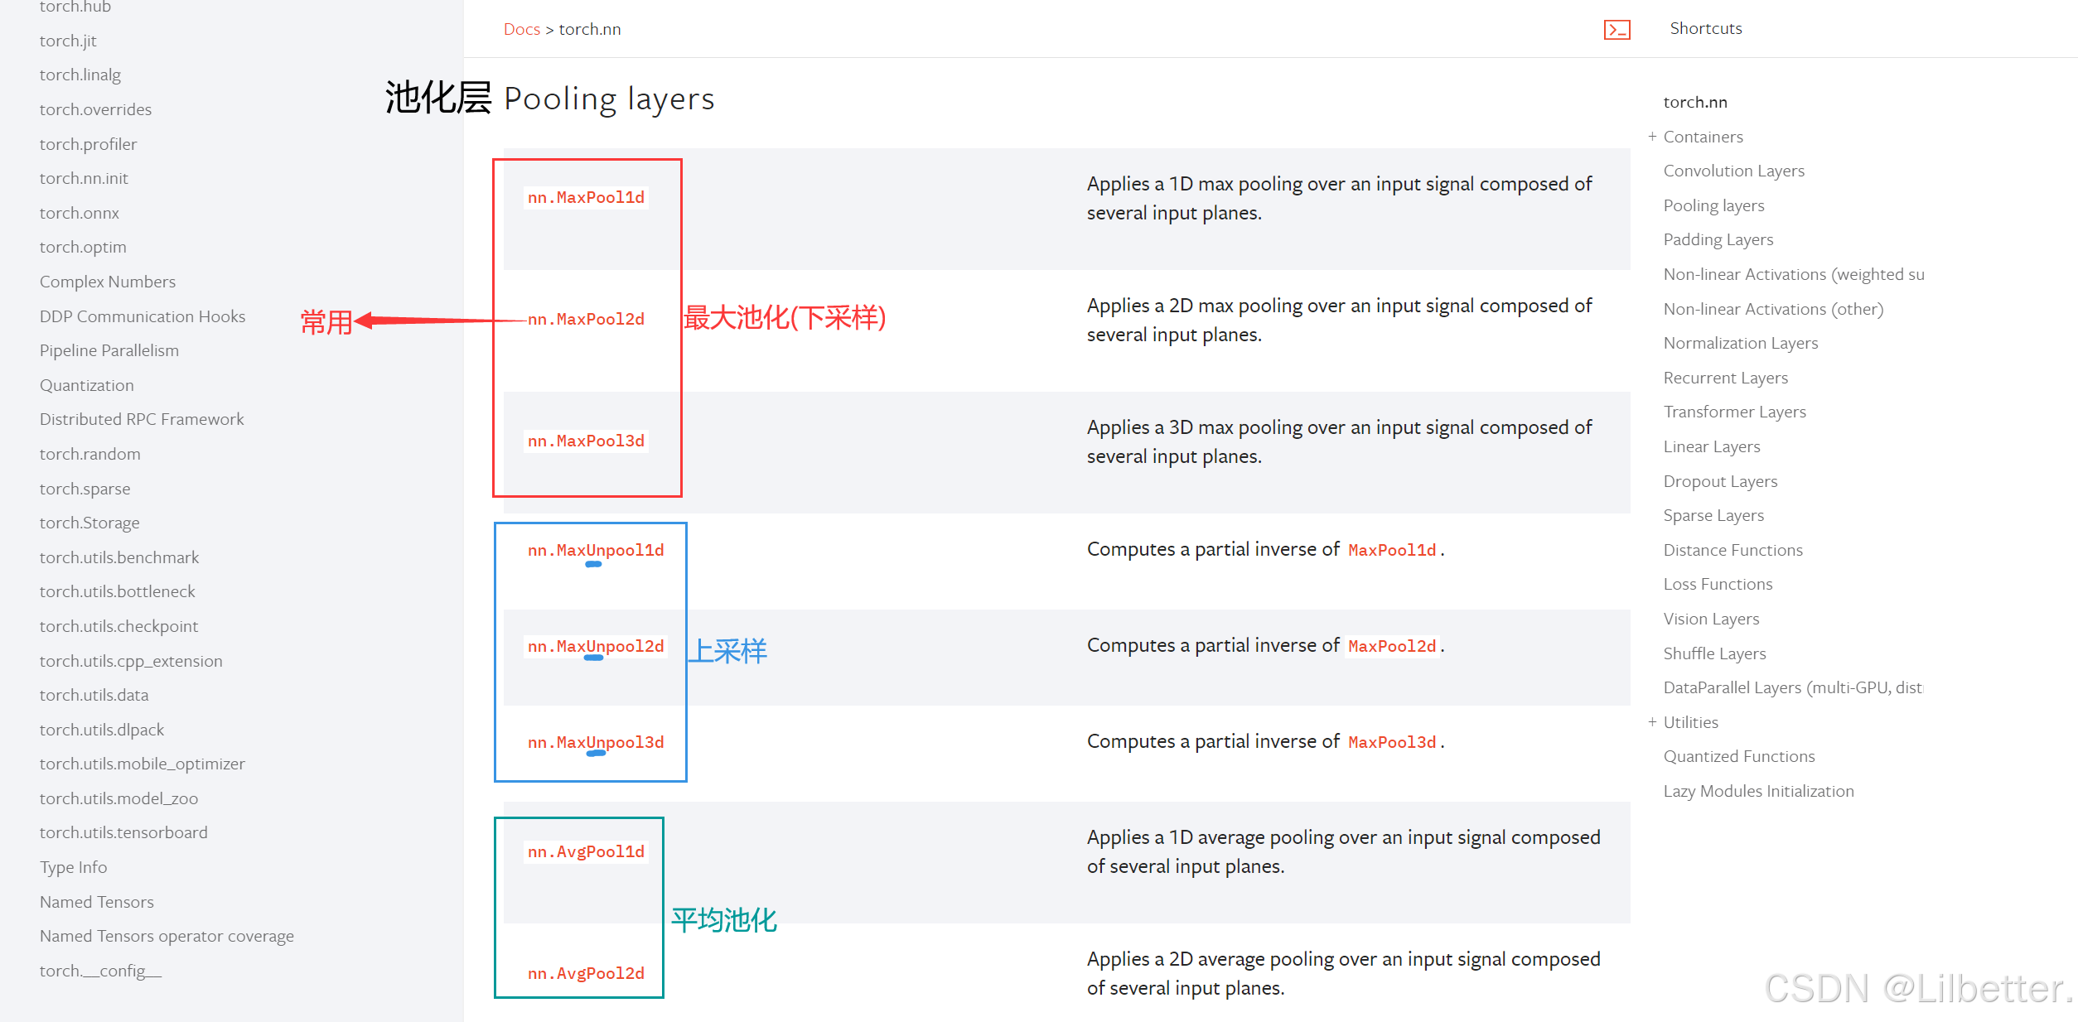Click inline MaxPool3d reference link
2078x1022 pixels.
(1391, 742)
